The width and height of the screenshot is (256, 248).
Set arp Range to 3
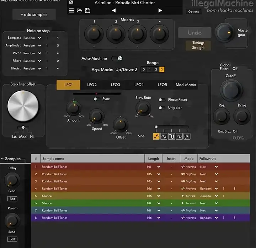[162, 69]
